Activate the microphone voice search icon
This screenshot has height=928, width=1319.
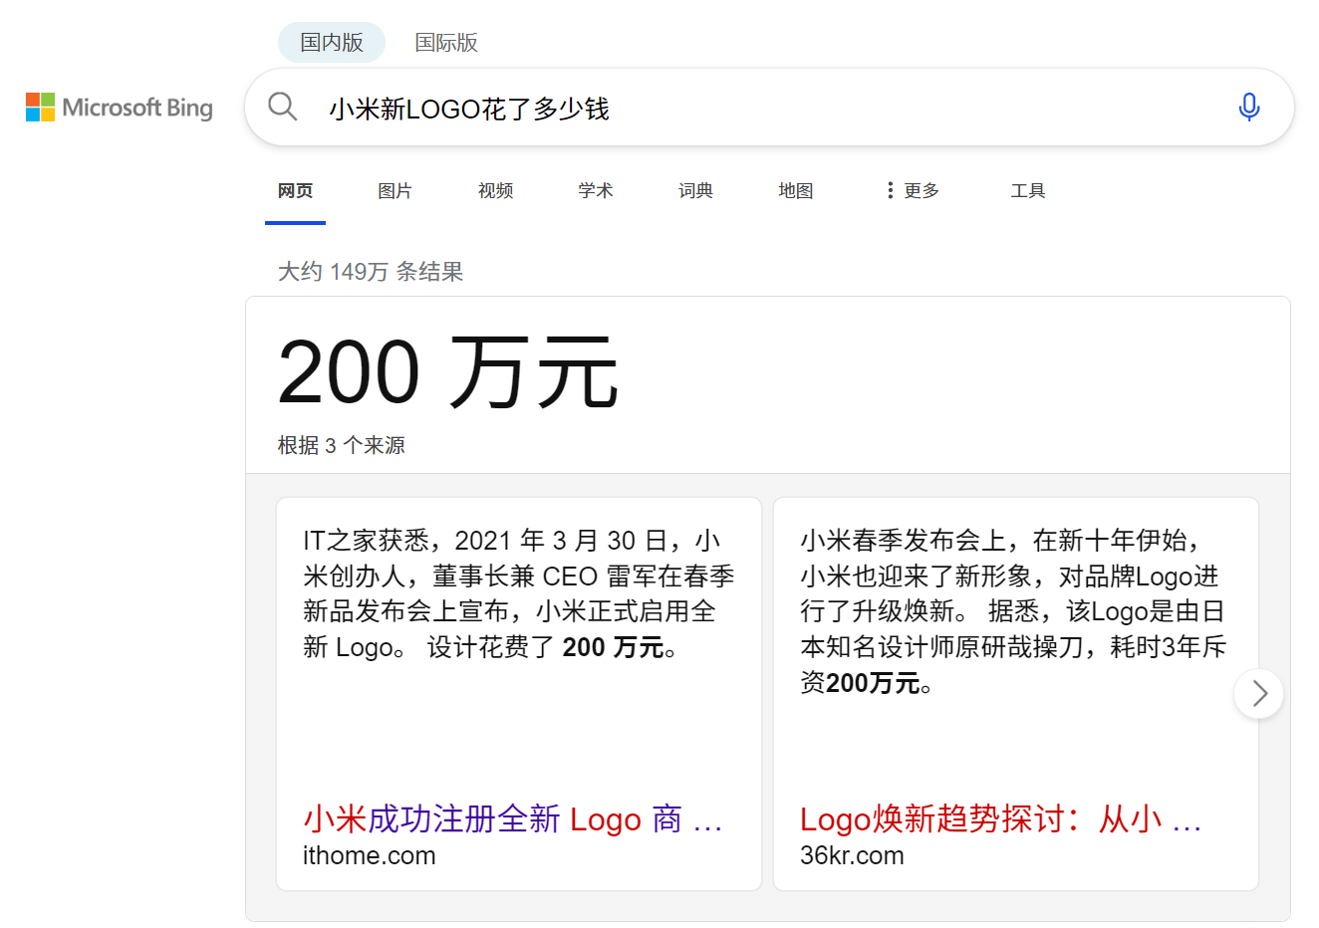(1248, 107)
